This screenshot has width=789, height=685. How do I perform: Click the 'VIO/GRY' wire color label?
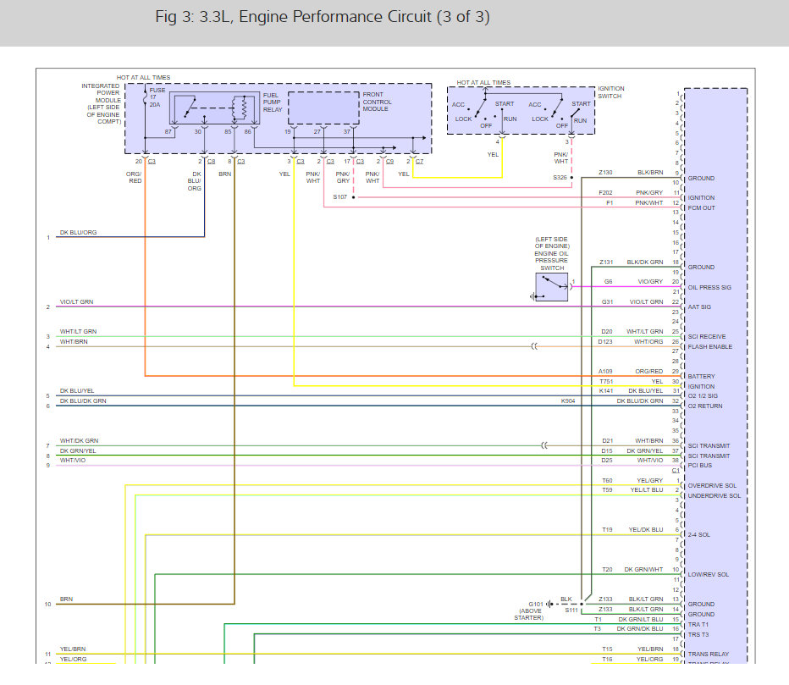pyautogui.click(x=650, y=281)
